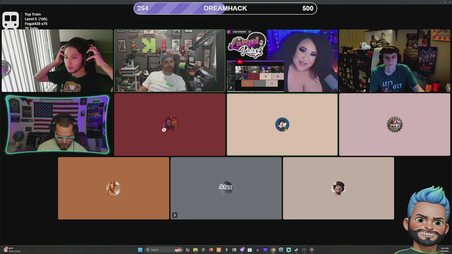
Task: Open File Explorer folder icon
Action: point(195,250)
